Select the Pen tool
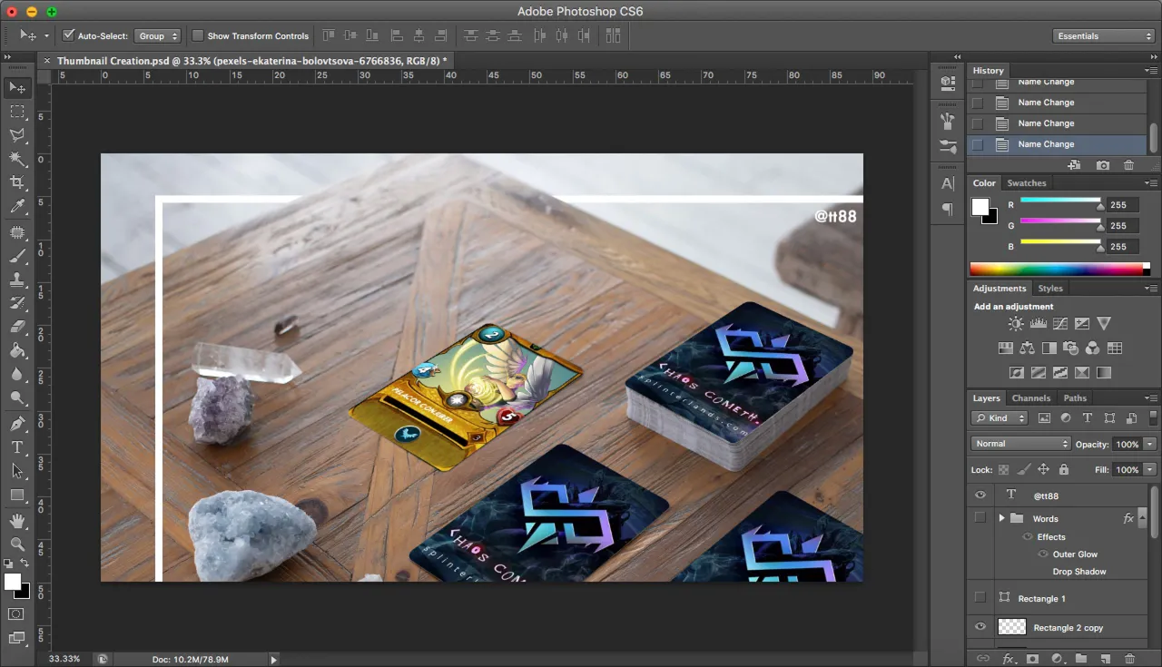The height and width of the screenshot is (667, 1162). (17, 424)
